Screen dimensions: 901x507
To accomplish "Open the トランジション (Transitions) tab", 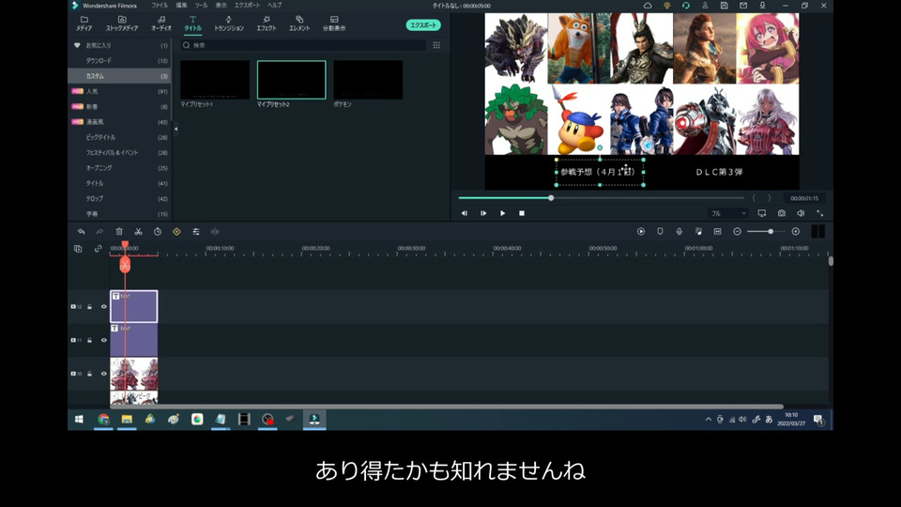I will [x=229, y=23].
